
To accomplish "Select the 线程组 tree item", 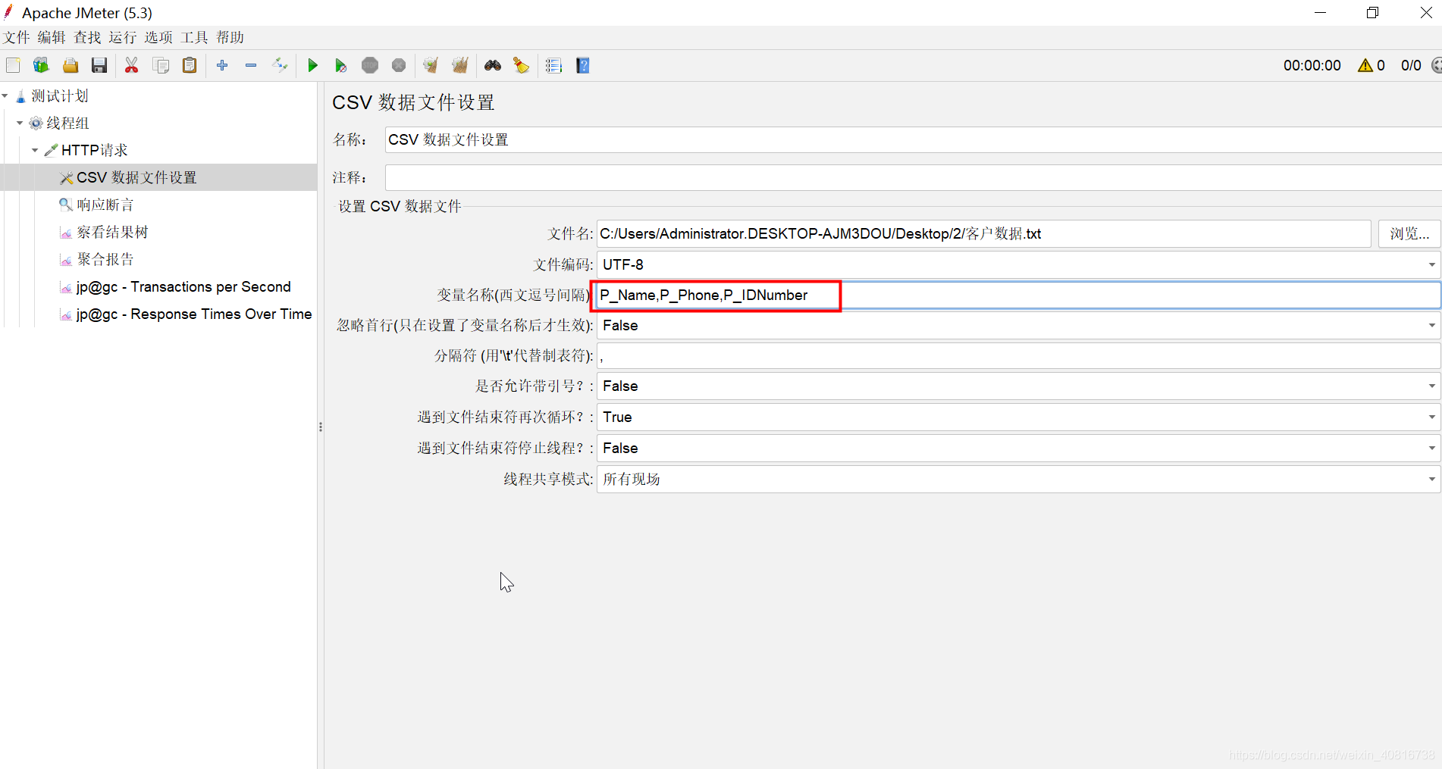I will click(67, 123).
